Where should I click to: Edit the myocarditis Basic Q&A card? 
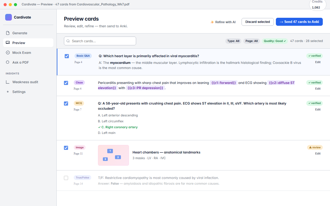(x=318, y=62)
